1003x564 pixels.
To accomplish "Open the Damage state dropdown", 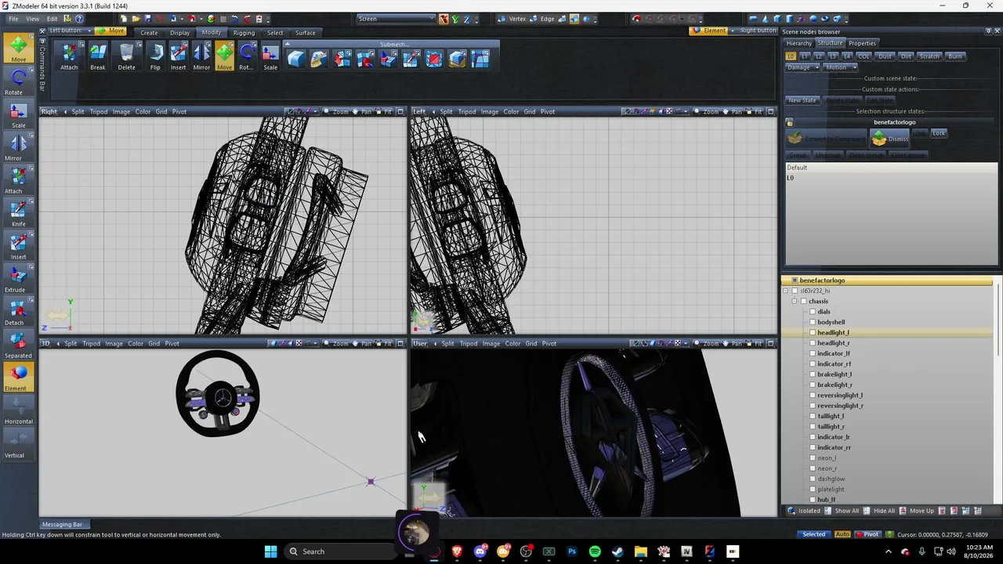I will (802, 67).
